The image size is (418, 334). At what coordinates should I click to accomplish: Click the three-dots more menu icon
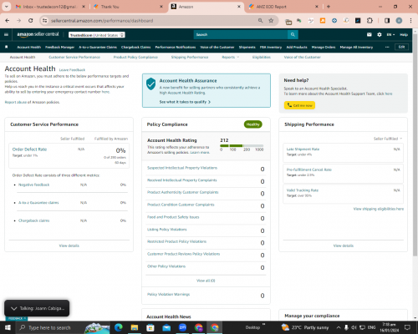point(387,47)
